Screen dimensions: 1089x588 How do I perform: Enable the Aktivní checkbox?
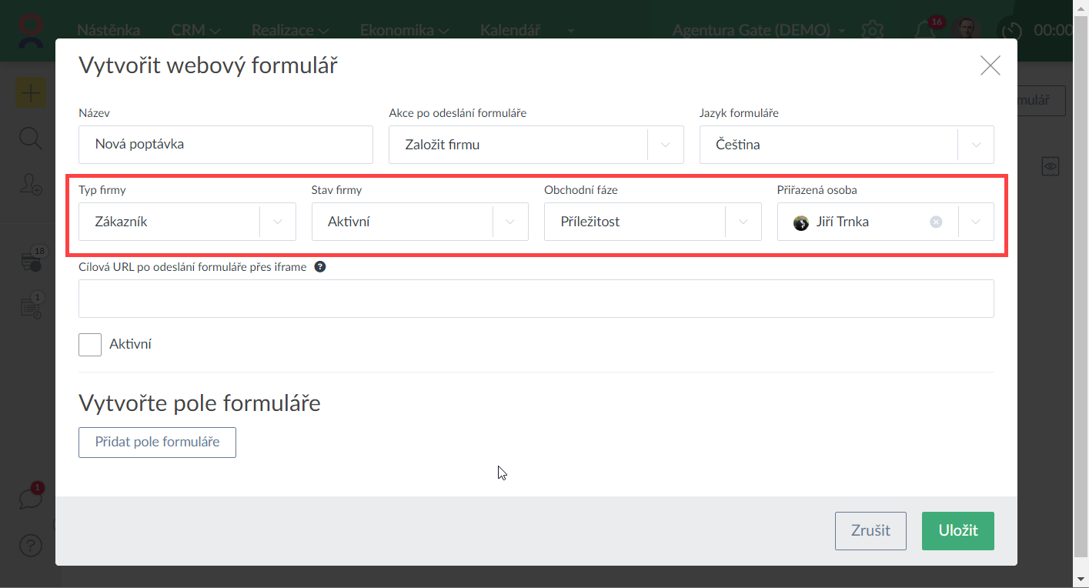pyautogui.click(x=90, y=345)
